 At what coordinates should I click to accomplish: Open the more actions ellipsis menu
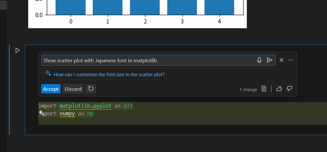coord(290,60)
